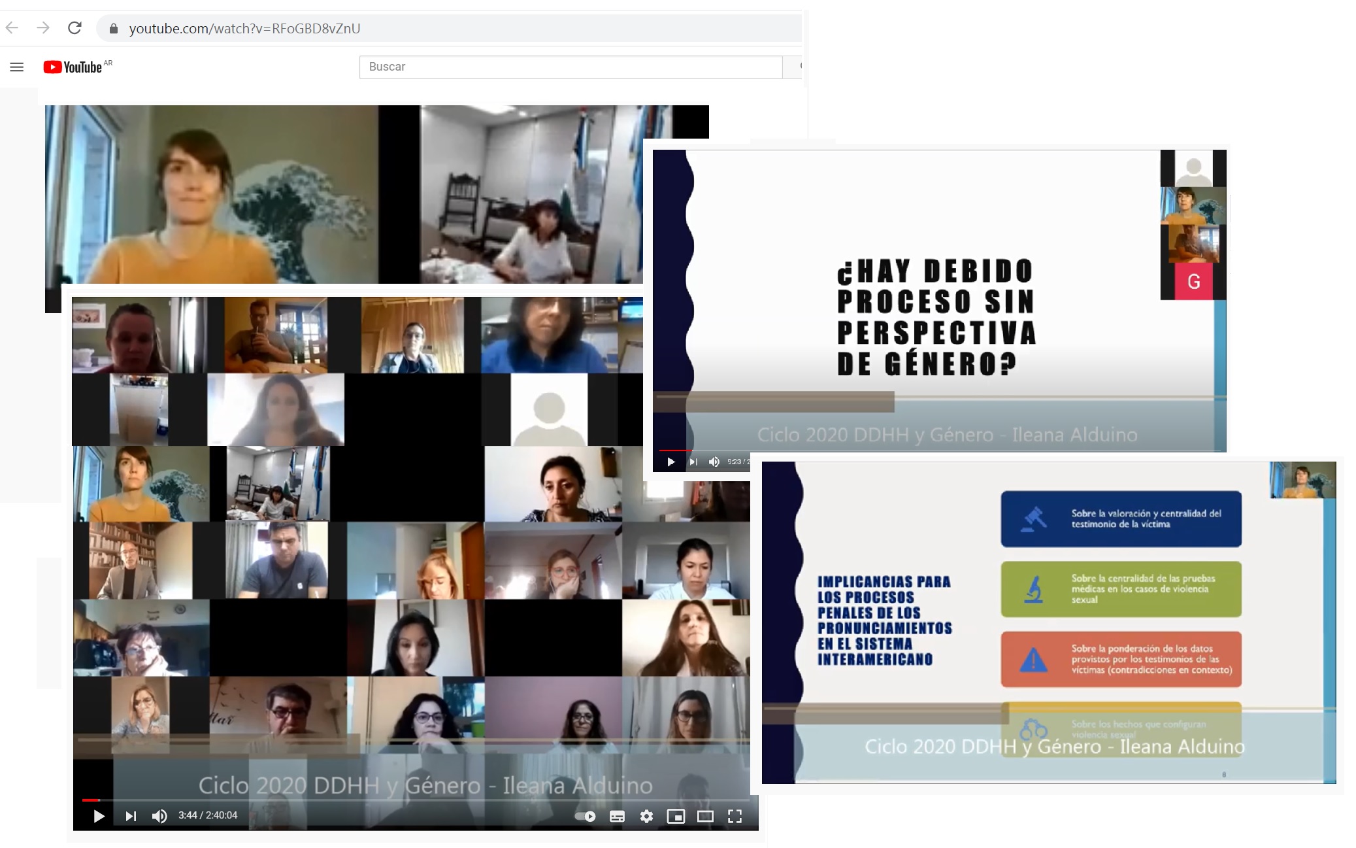Click the blue box 'Sobre la valoración y centralidad del testimonio'
Screen dimensions: 1356x848
pyautogui.click(x=1121, y=519)
